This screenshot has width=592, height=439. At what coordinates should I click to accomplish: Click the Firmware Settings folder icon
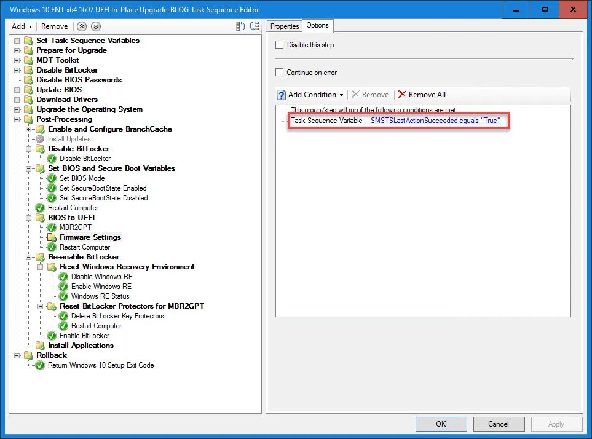52,237
